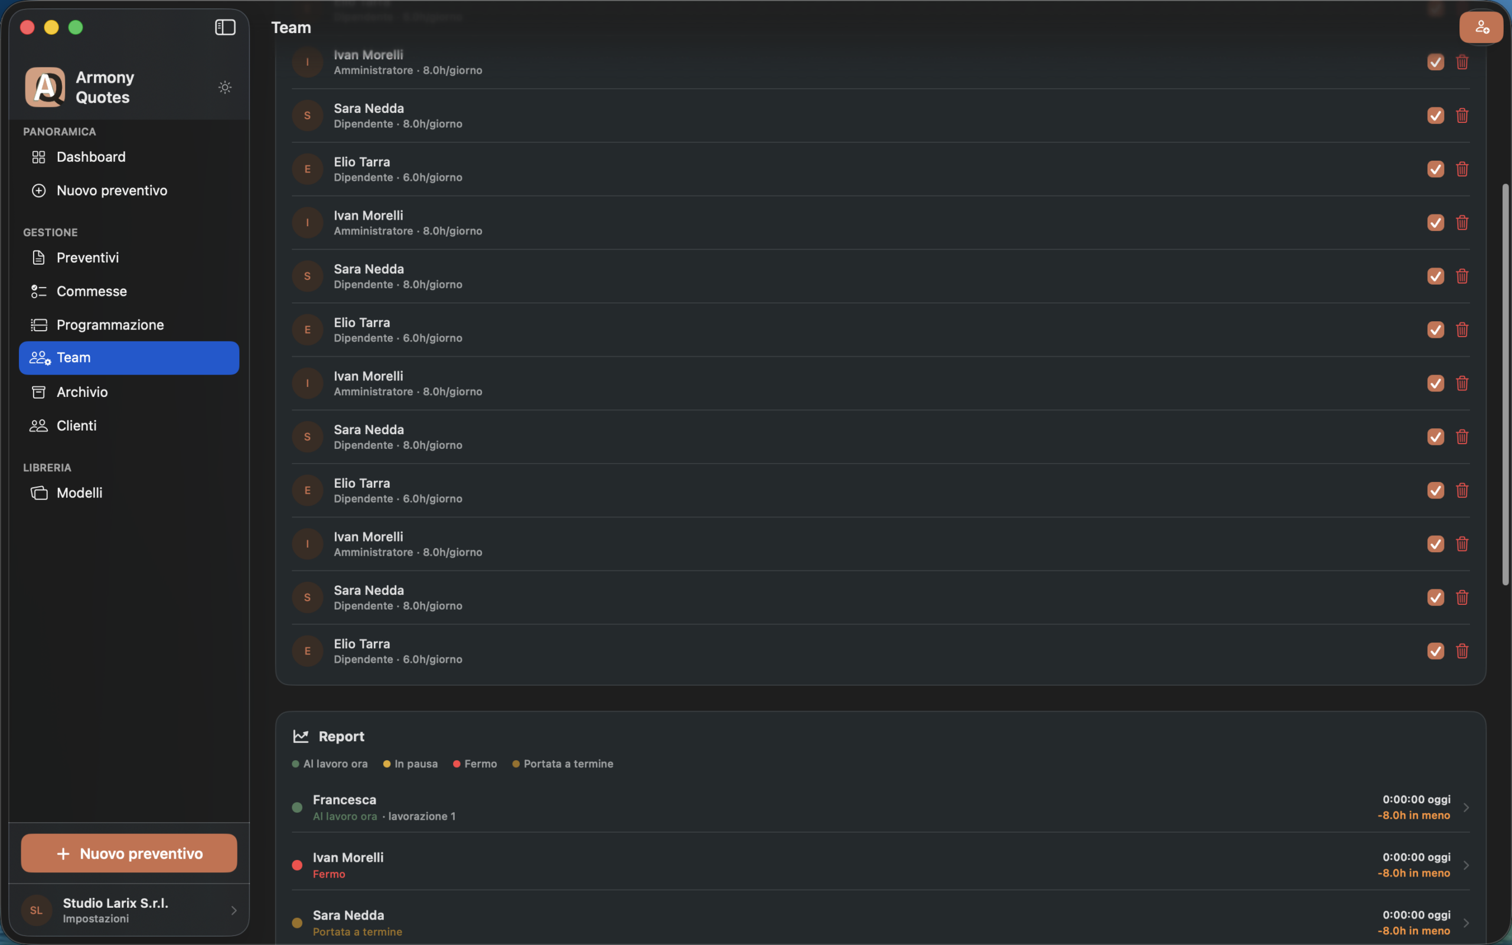
Task: Open Studio Larix S.r.l. settings chevron
Action: [x=234, y=910]
